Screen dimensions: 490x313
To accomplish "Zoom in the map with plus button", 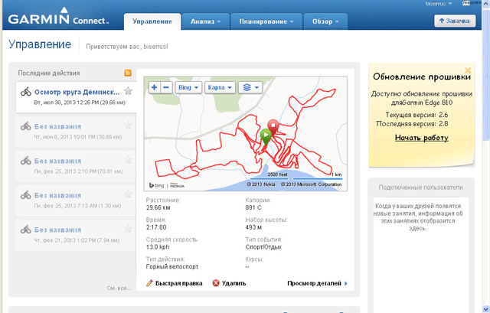I will (x=154, y=87).
